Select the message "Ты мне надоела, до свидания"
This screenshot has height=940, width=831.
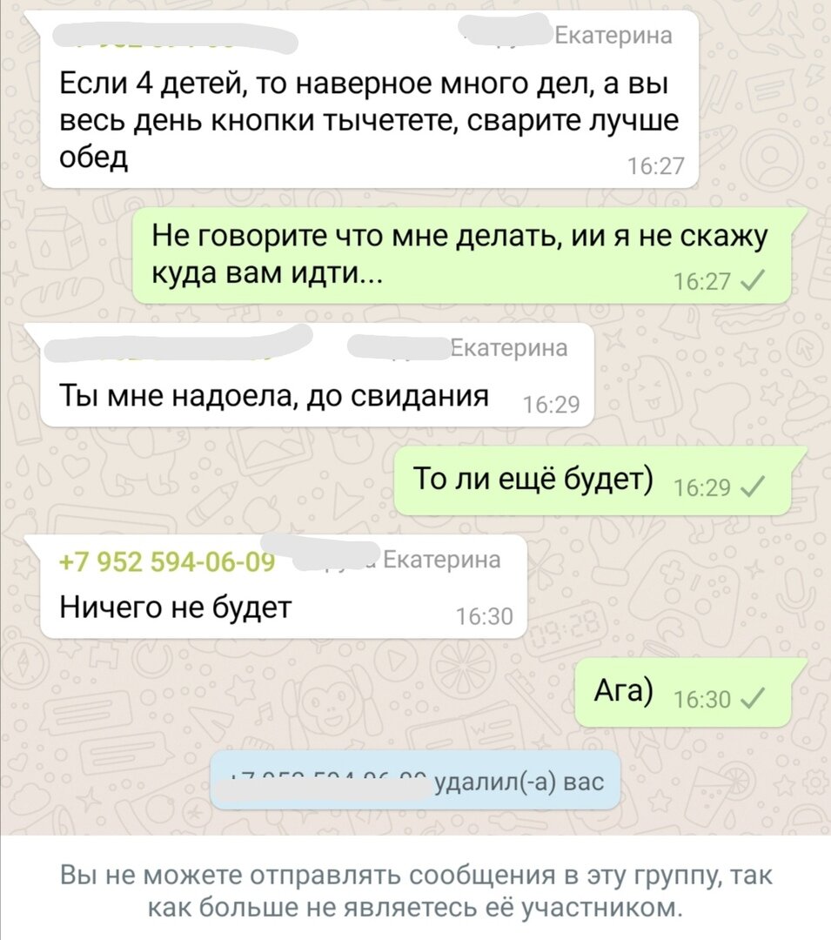317,375
